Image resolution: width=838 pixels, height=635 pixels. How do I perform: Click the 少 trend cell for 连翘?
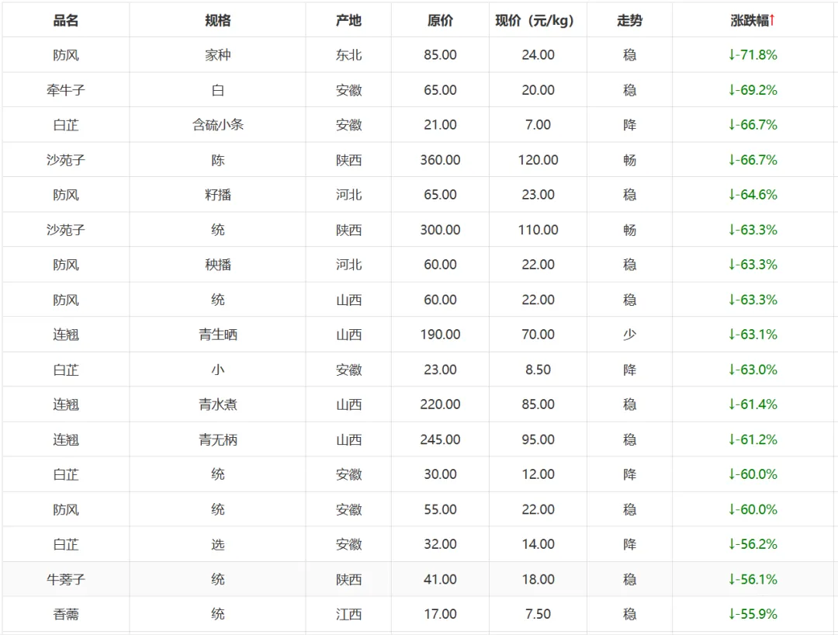click(629, 335)
